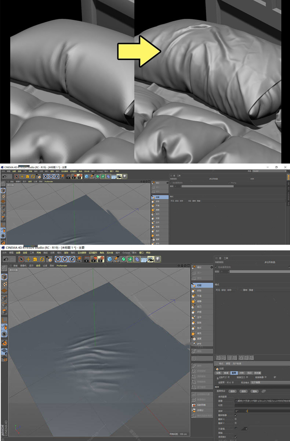This screenshot has height=441, width=290.
Task: Switch to Model mode in lower window sidebar
Action: click(x=4, y=277)
